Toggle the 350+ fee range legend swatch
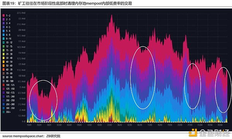This screenshot has width=232, height=139. (x=4, y=112)
